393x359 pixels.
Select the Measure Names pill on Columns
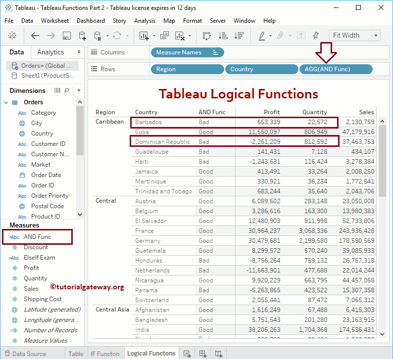coord(187,52)
